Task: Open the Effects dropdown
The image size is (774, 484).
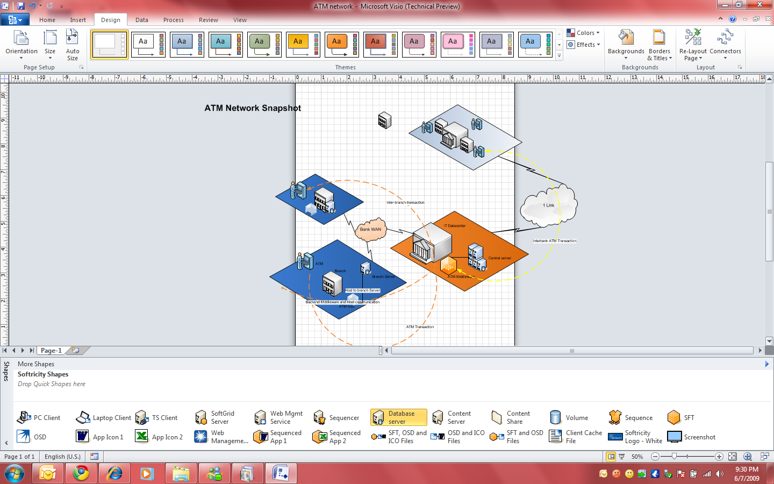Action: 583,45
